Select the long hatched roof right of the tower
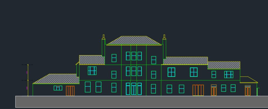Image resolution: width=268 pixels, height=109 pixels. [185, 61]
